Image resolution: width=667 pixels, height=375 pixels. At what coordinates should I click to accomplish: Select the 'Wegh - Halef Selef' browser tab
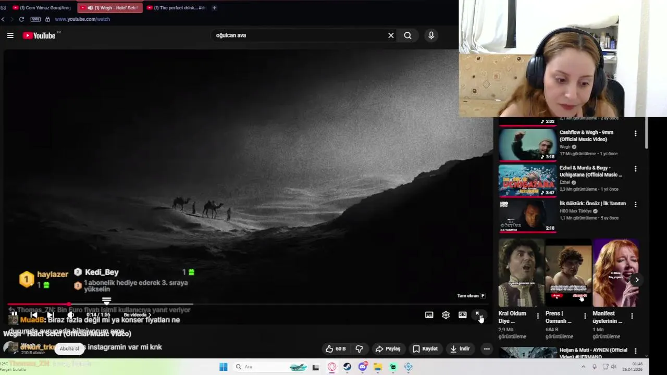point(110,8)
